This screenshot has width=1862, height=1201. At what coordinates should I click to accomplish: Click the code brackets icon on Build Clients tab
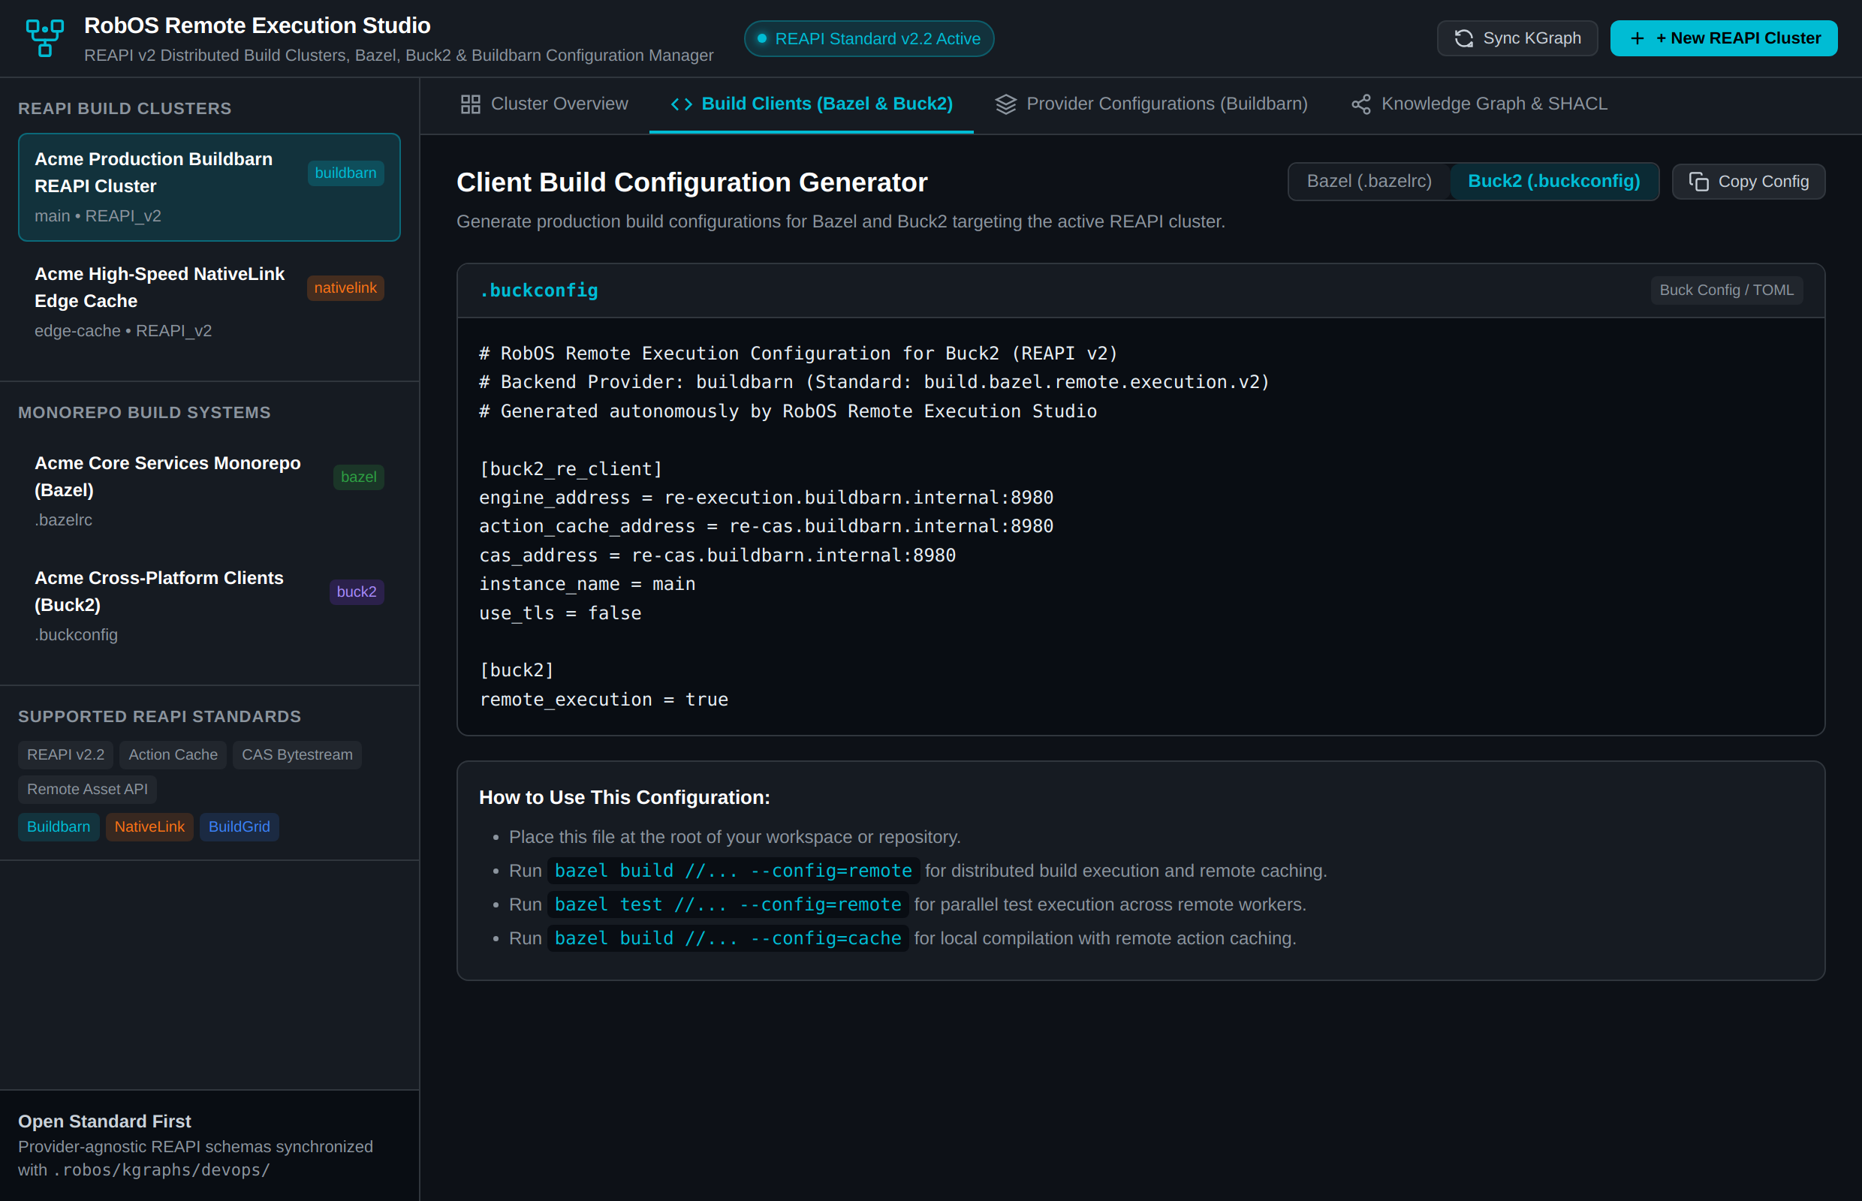[681, 104]
